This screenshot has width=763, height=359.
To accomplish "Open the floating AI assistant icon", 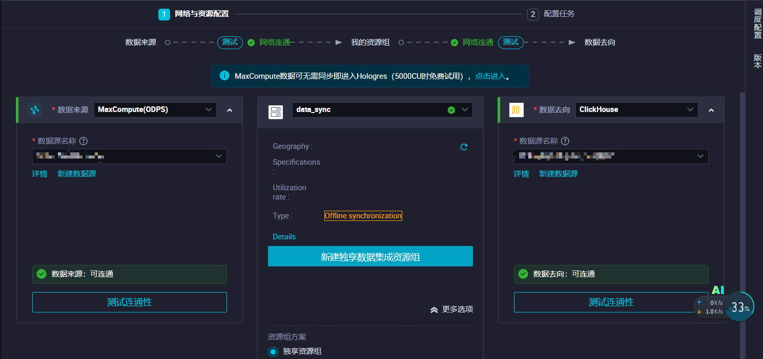I will [718, 290].
